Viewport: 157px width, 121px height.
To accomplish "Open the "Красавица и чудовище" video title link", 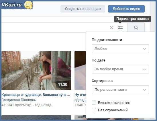I will click(x=36, y=95).
